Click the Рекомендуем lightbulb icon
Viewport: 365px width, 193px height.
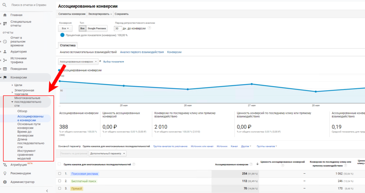pyautogui.click(x=5, y=173)
